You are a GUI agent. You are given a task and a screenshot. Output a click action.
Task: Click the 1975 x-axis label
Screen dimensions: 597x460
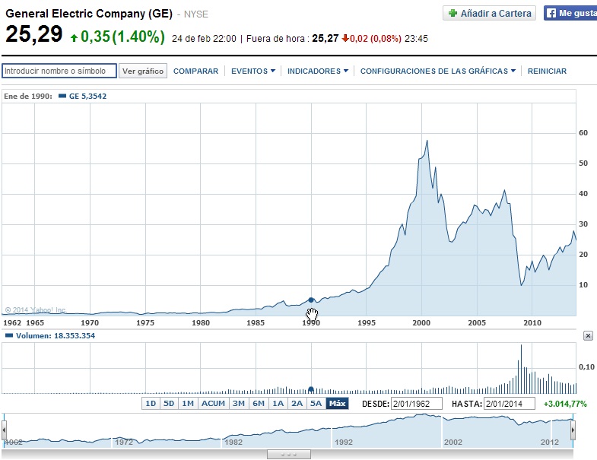[x=145, y=322]
